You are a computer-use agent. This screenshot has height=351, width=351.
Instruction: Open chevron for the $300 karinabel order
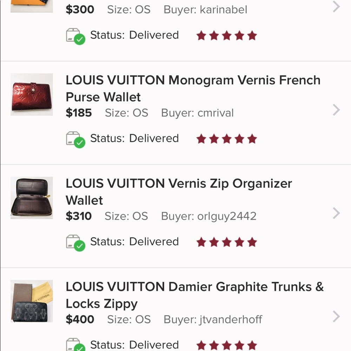click(337, 6)
